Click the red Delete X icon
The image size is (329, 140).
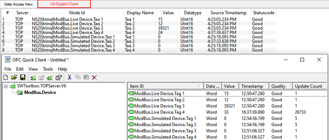pyautogui.click(x=94, y=77)
